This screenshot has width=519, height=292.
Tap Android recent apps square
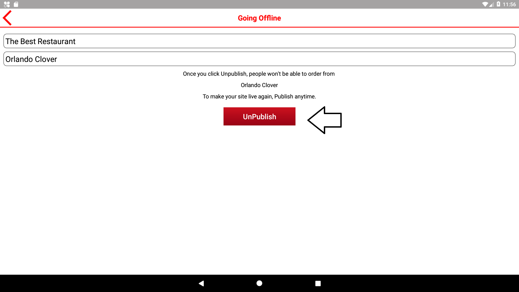[318, 283]
